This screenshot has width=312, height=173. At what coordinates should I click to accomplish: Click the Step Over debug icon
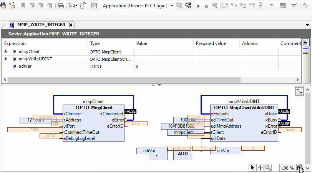pyautogui.click(x=225, y=5)
